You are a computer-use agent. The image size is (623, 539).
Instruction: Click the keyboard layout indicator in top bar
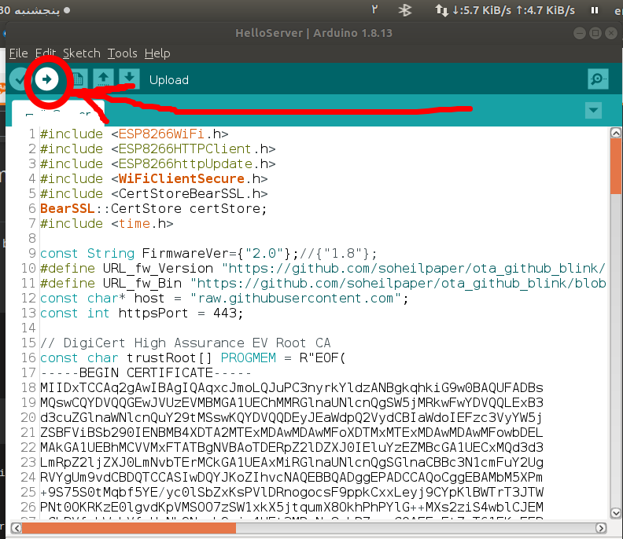[618, 10]
